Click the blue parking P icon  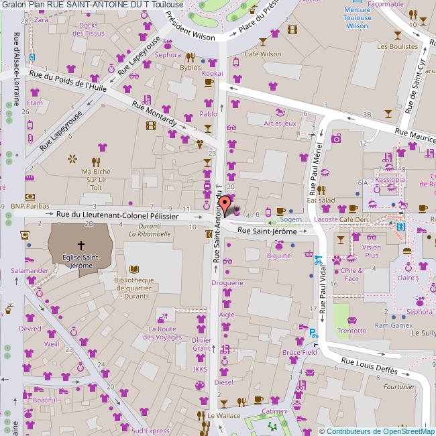click(313, 331)
